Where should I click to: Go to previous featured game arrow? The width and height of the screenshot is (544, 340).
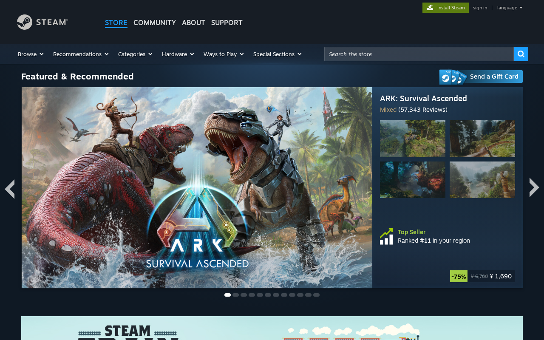[10, 188]
